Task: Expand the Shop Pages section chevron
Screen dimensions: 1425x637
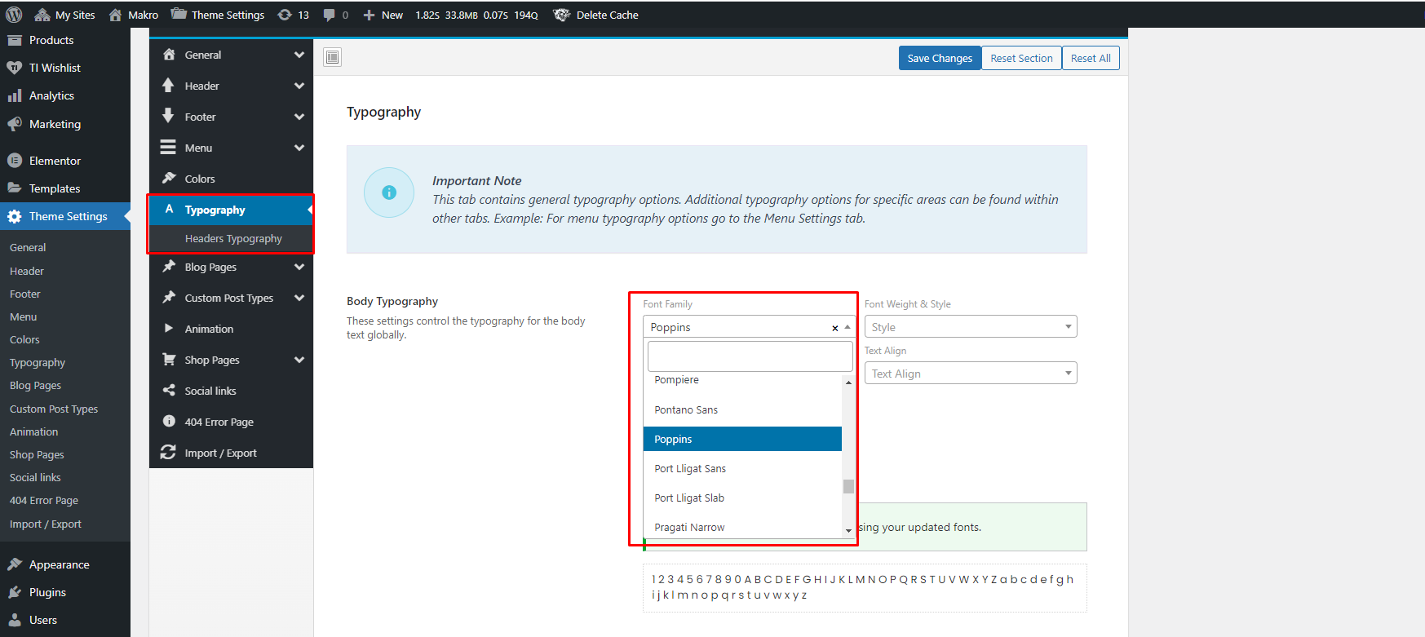Action: click(x=299, y=360)
